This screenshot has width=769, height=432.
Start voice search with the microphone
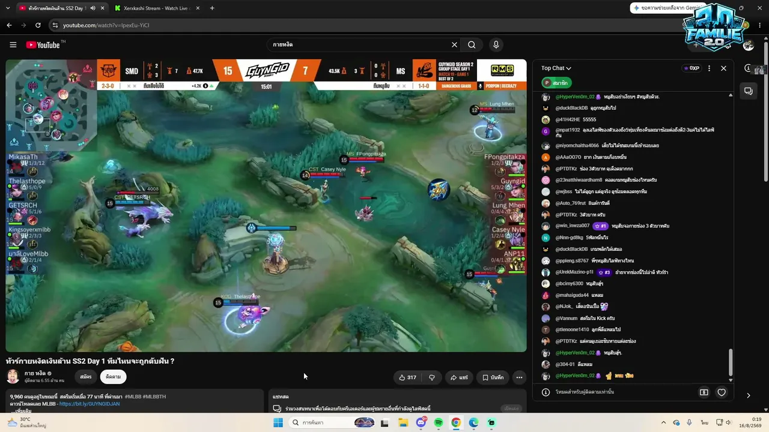tap(496, 44)
